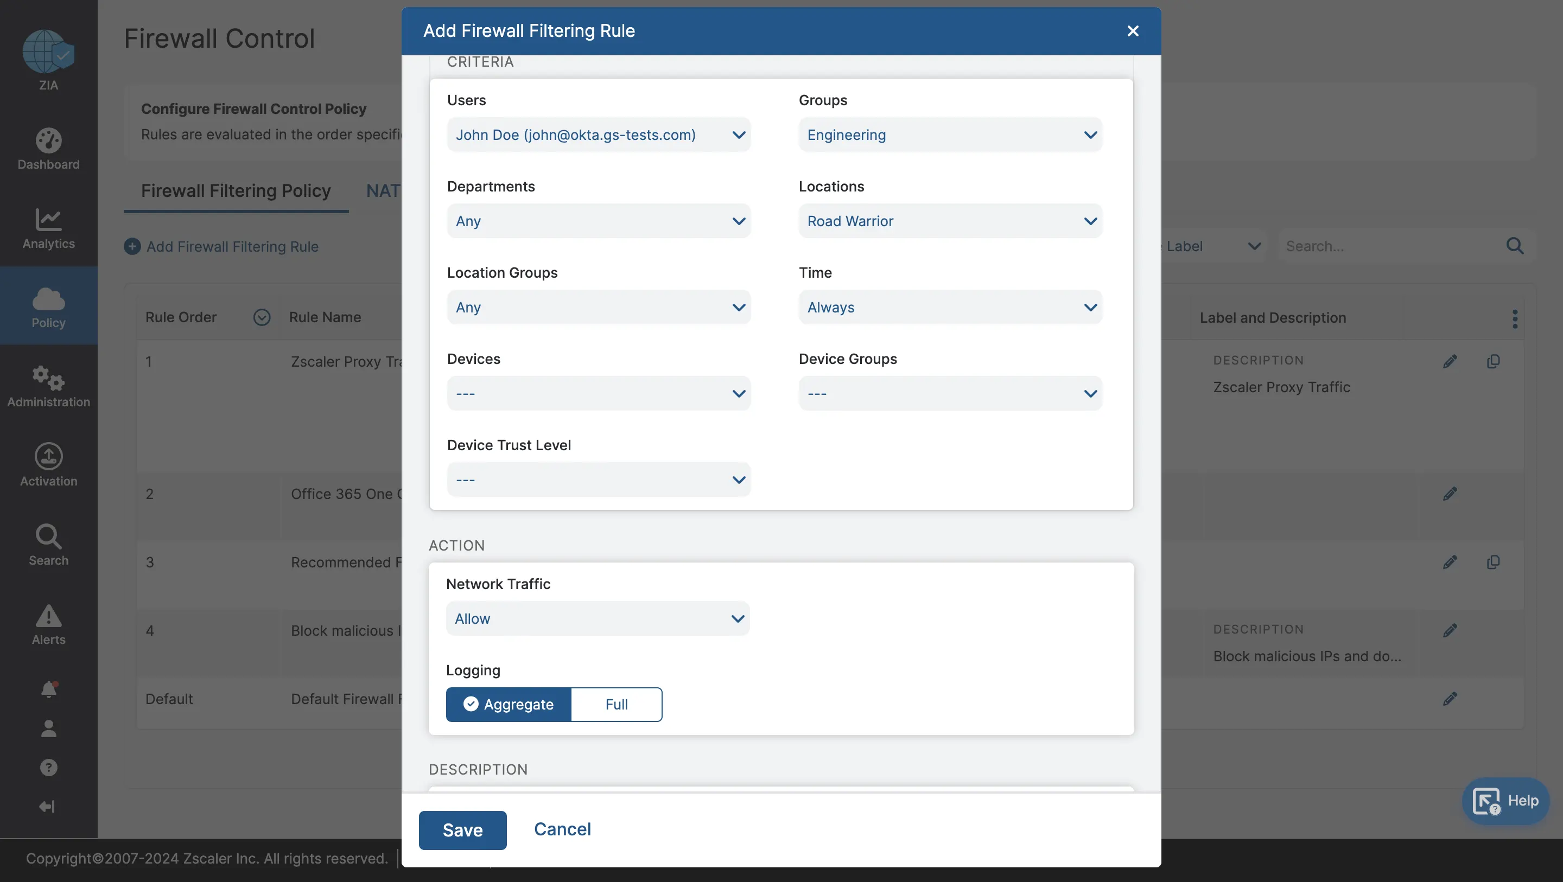Image resolution: width=1563 pixels, height=882 pixels.
Task: Open the Alerts warning icon
Action: [48, 616]
